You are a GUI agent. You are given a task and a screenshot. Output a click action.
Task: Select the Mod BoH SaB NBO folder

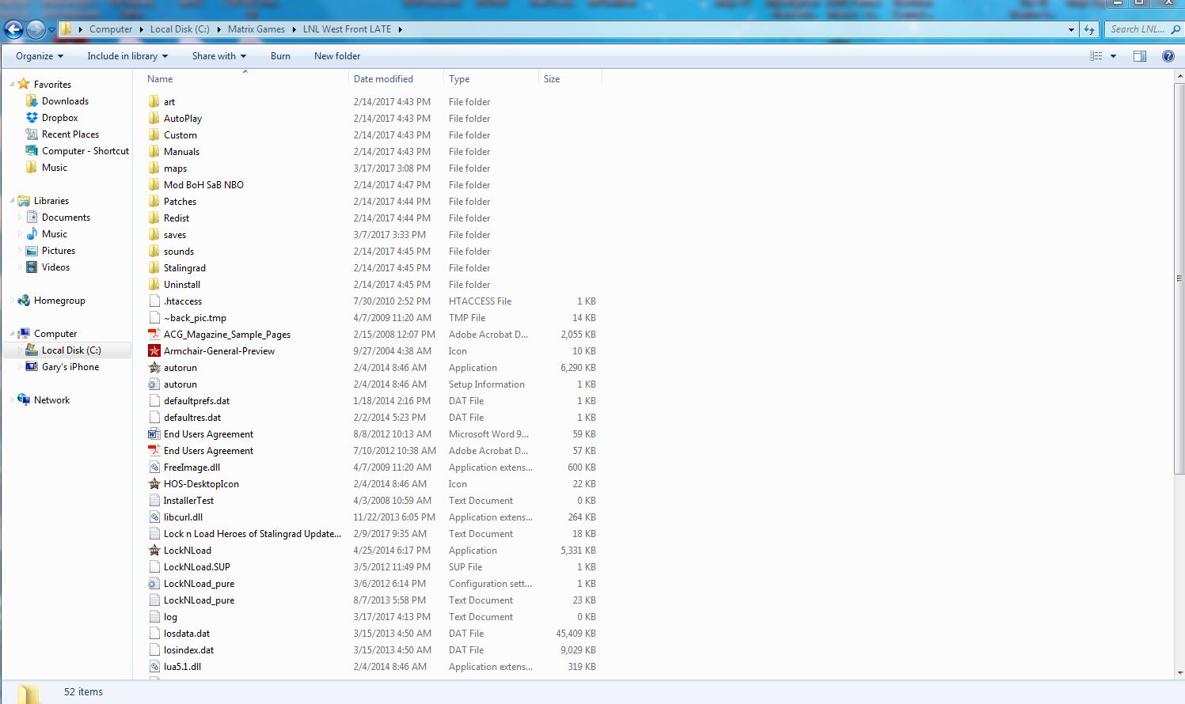pyautogui.click(x=203, y=185)
